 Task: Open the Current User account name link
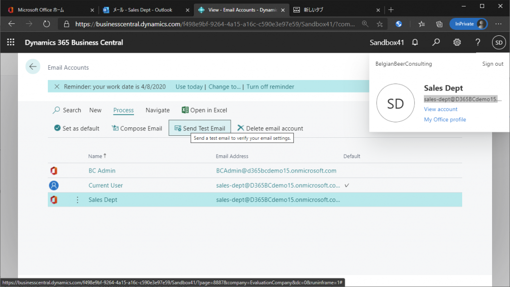(106, 186)
